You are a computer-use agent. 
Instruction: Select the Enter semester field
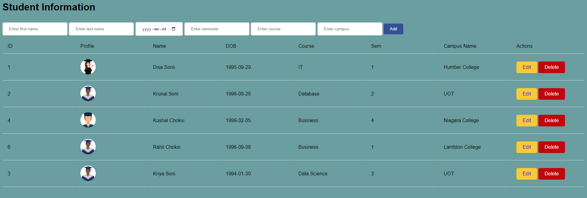(x=217, y=29)
